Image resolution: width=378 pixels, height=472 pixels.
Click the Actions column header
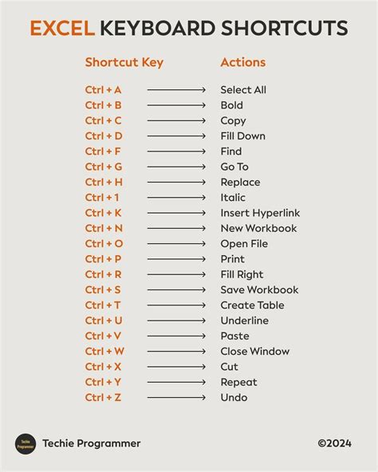243,62
